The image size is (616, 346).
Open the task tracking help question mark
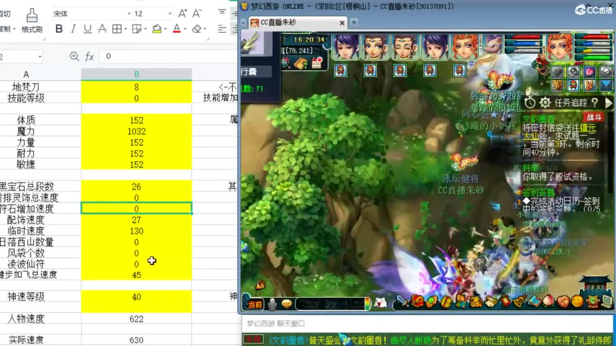click(595, 102)
